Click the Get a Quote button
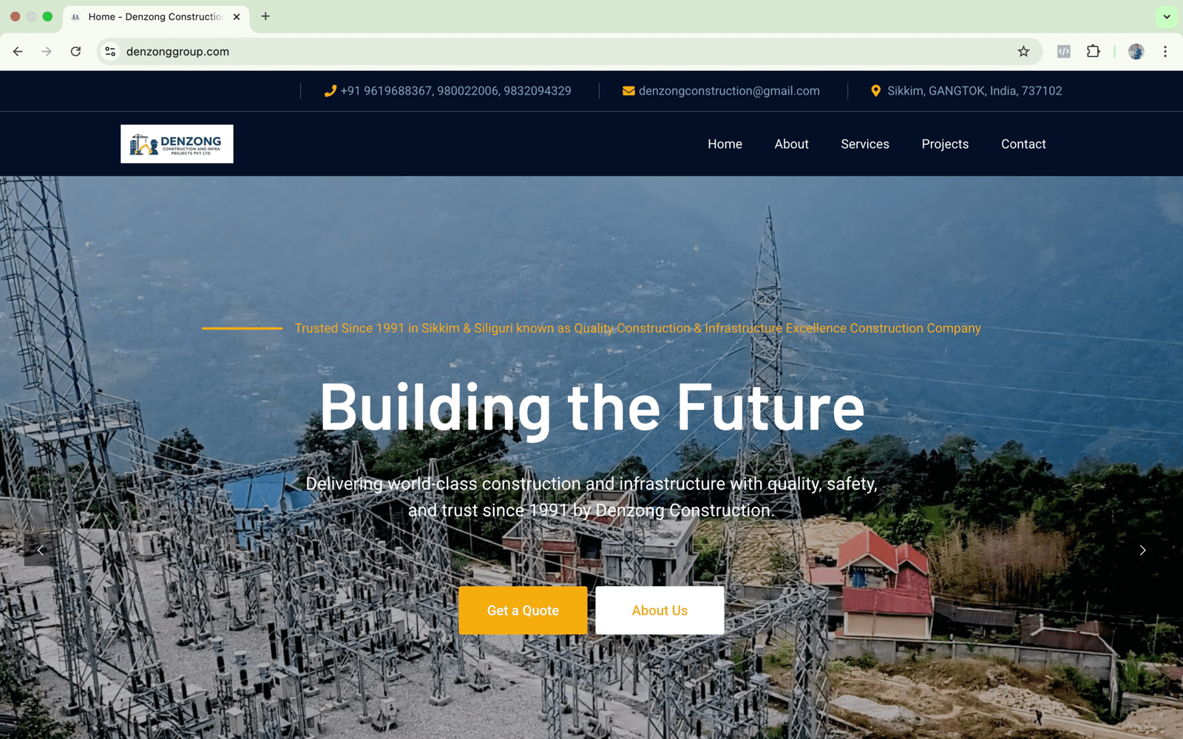1183x739 pixels. (523, 610)
